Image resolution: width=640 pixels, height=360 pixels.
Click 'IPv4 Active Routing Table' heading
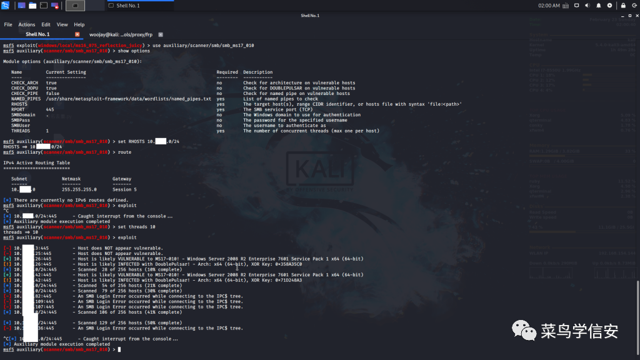(36, 162)
